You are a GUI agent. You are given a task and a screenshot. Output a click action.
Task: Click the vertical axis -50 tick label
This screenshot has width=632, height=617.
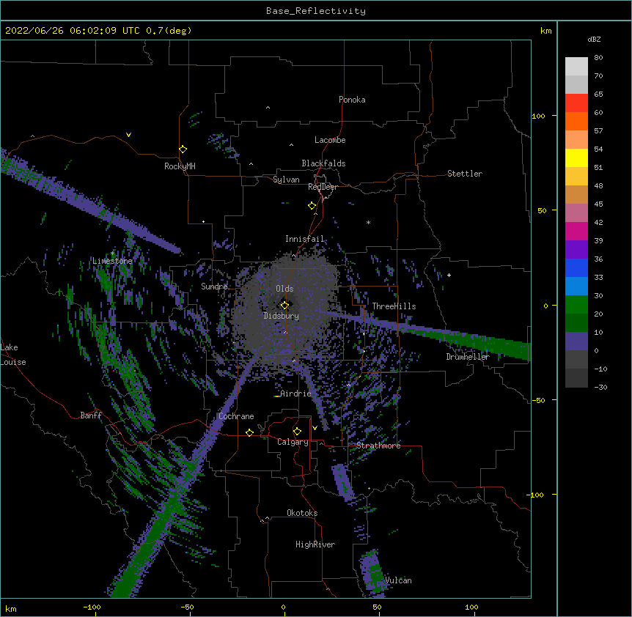coord(538,400)
